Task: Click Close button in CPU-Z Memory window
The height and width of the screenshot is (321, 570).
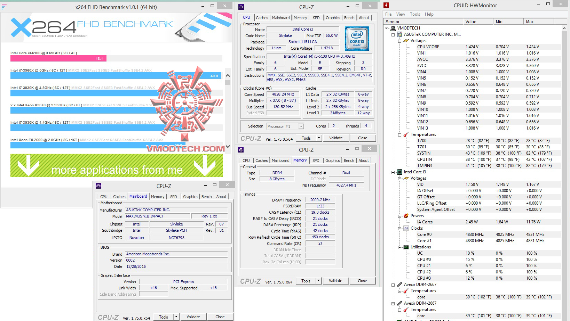Action: coord(362,281)
